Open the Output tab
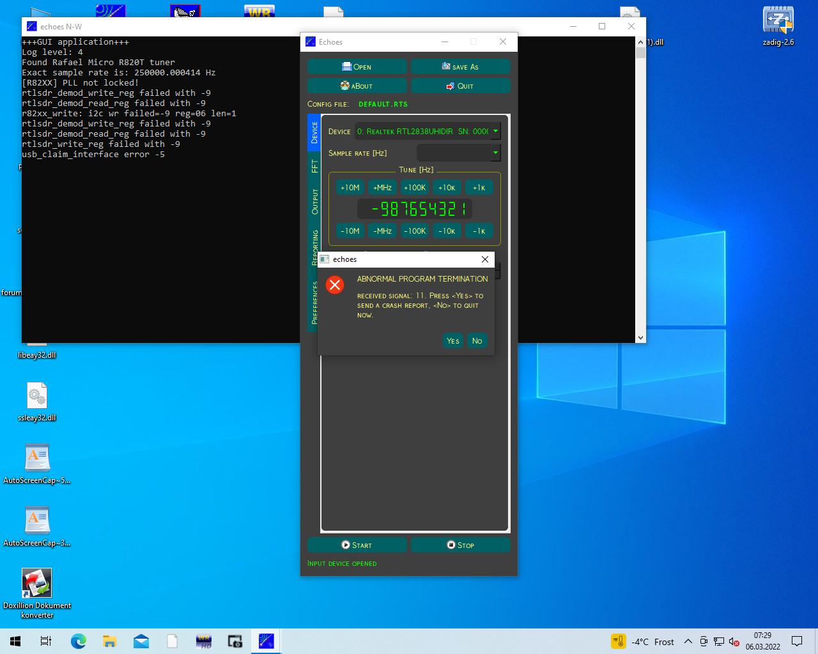The width and height of the screenshot is (818, 654). pyautogui.click(x=314, y=201)
